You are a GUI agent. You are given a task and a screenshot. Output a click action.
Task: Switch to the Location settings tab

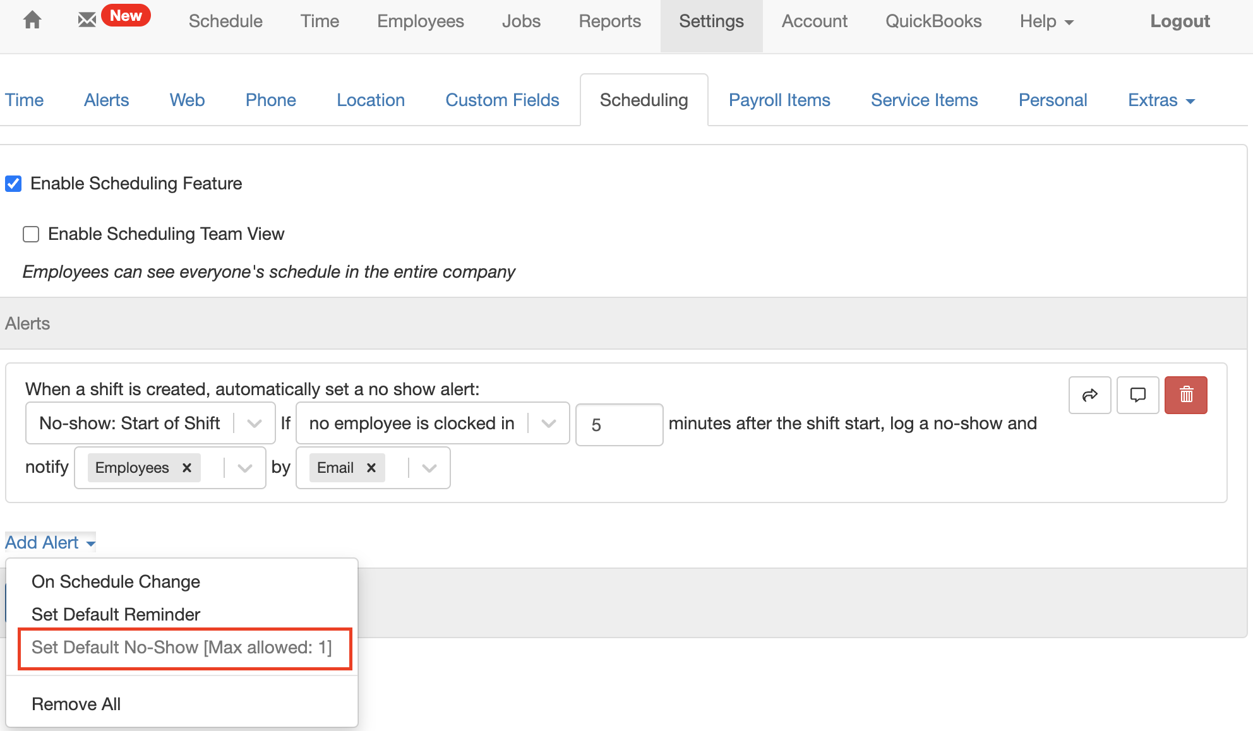click(x=371, y=100)
